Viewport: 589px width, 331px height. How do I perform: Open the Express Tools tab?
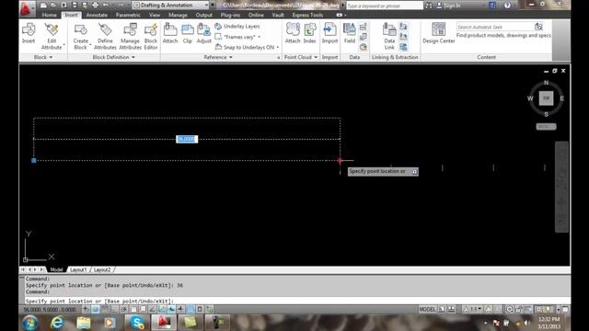(307, 15)
